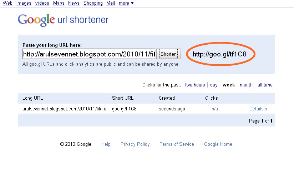Click the '© 2010 Google' footer text
The width and height of the screenshot is (294, 169).
[76, 144]
